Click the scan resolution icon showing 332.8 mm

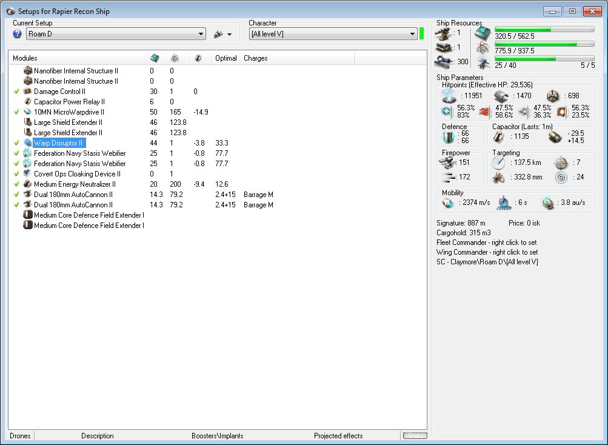coord(499,177)
